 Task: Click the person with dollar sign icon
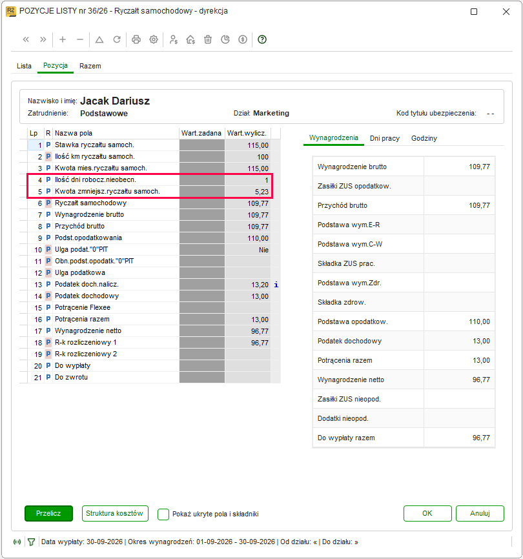(x=173, y=39)
